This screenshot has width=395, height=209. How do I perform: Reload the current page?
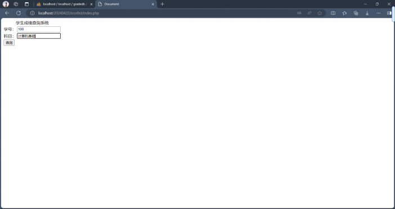[x=19, y=13]
